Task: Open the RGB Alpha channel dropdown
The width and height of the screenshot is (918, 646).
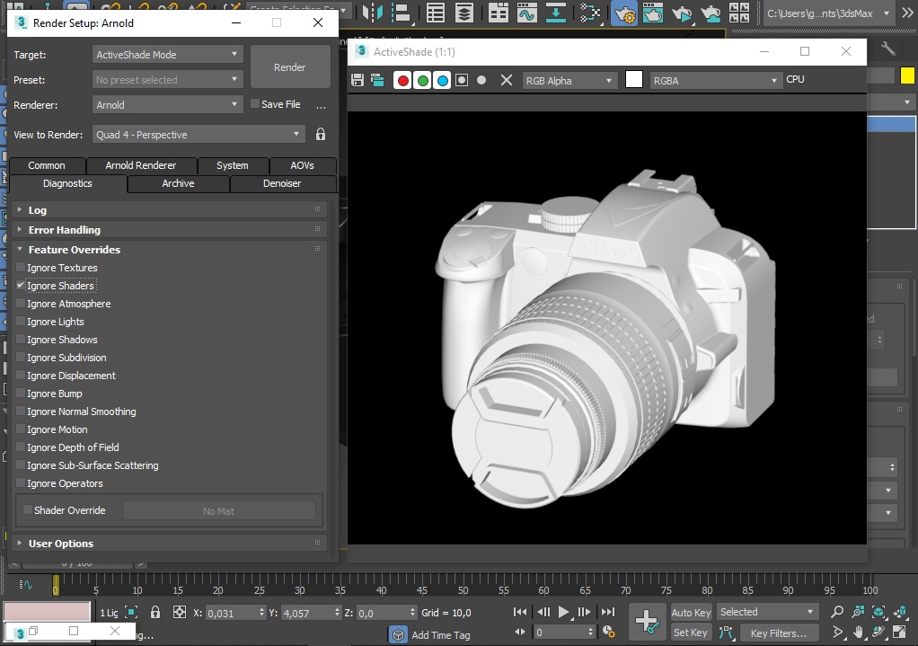Action: tap(569, 81)
